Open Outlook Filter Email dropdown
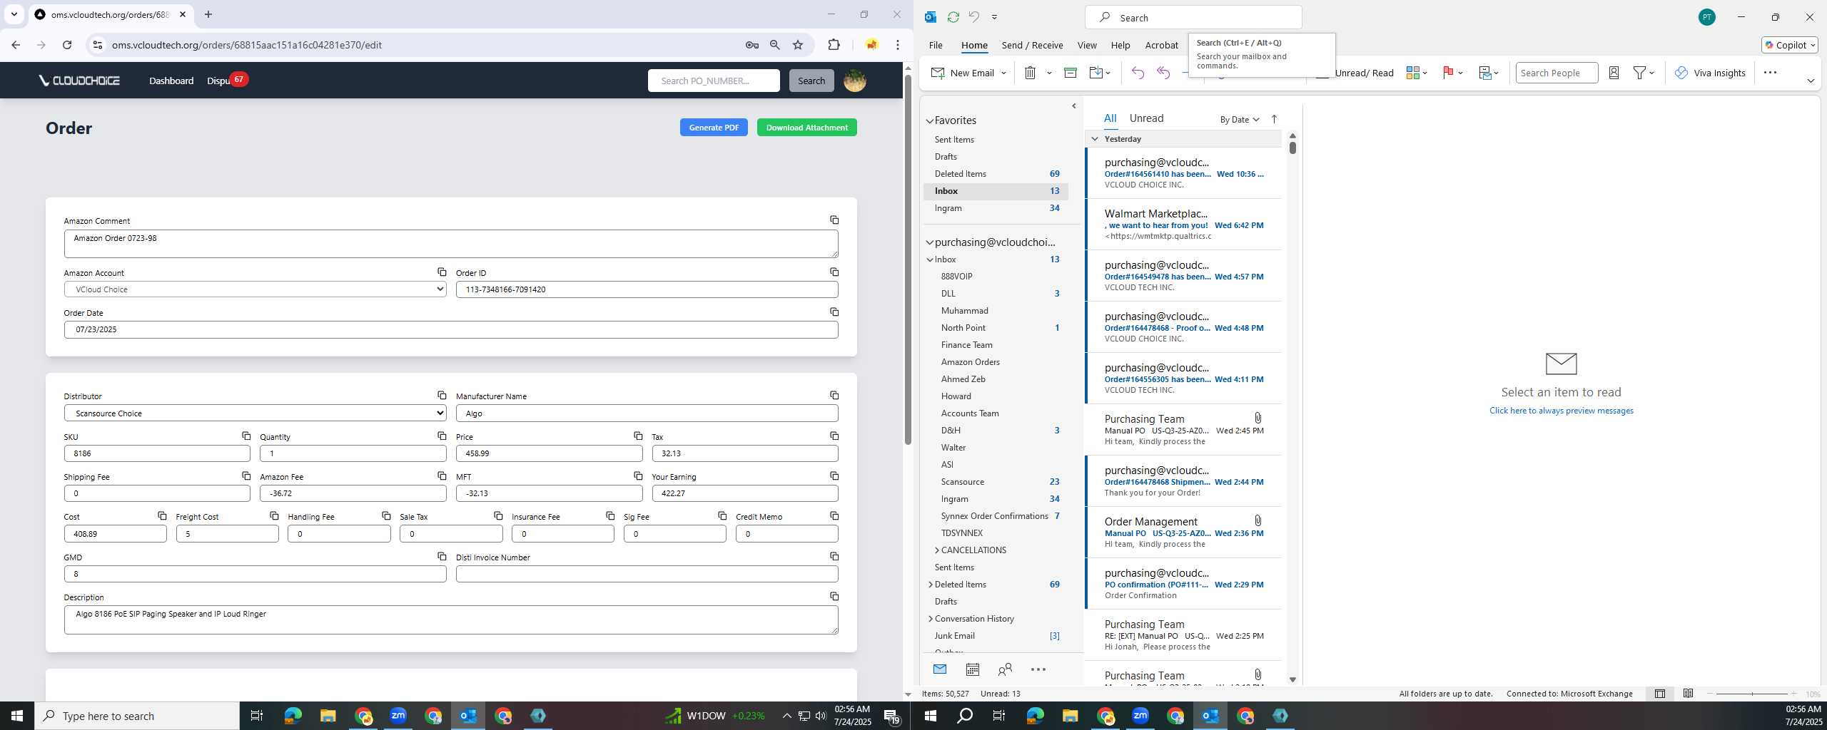1827x730 pixels. pos(1644,73)
